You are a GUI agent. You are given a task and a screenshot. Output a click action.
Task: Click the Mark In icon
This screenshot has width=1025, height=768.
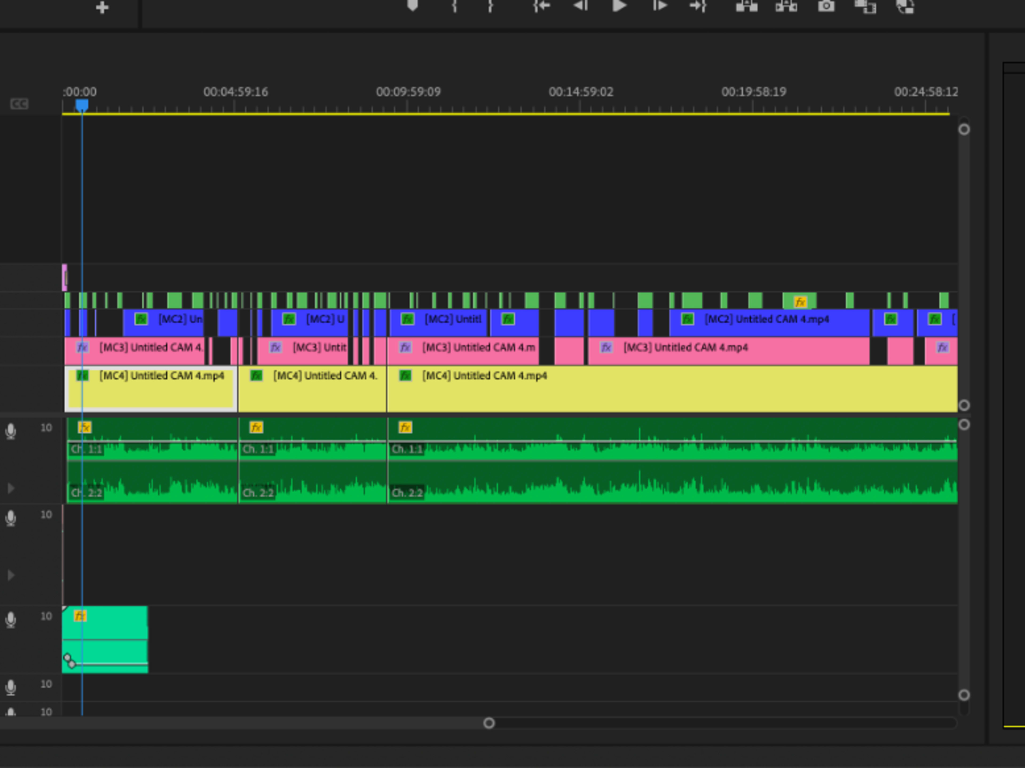(x=455, y=6)
